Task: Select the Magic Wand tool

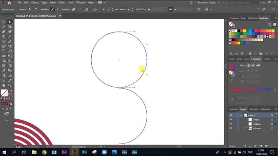Action: tap(3, 27)
